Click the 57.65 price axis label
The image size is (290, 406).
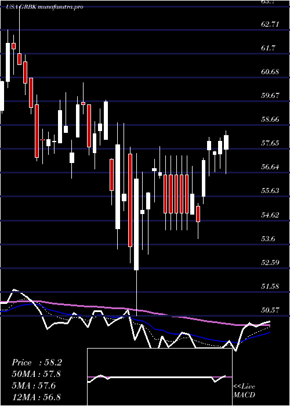pos(271,143)
